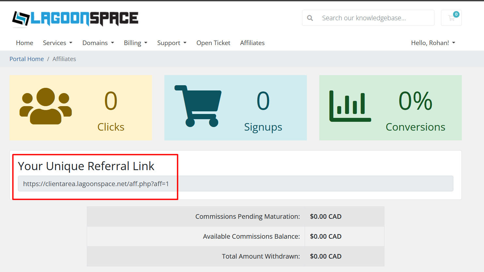Screen dimensions: 484x272
Task: Select the unique referral link field
Action: pos(235,184)
